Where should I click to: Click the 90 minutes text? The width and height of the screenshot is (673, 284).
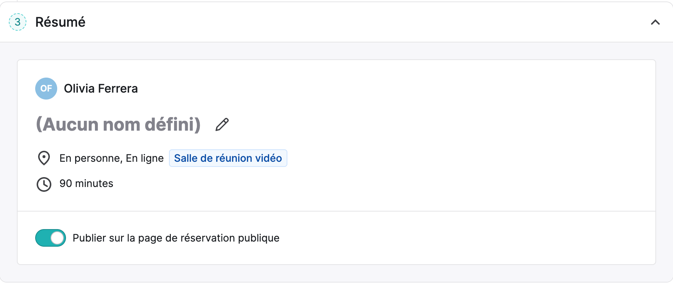pyautogui.click(x=87, y=183)
